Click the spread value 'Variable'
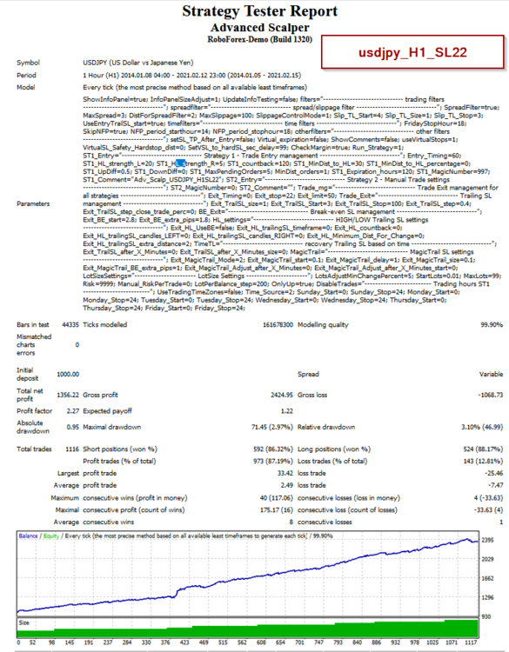Viewport: 509px width, 652px height. (x=491, y=374)
